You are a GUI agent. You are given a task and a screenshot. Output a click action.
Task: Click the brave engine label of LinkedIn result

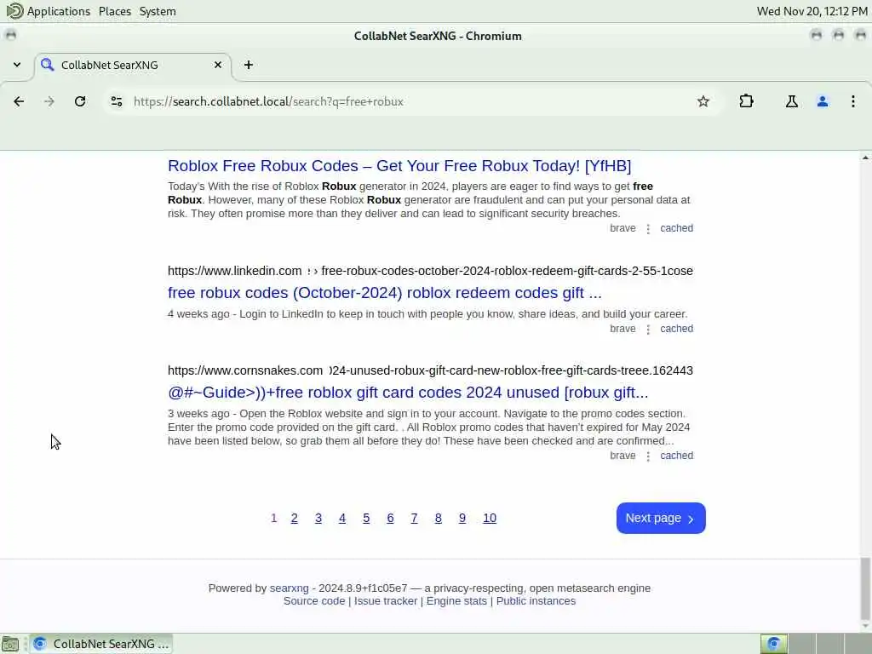click(622, 329)
